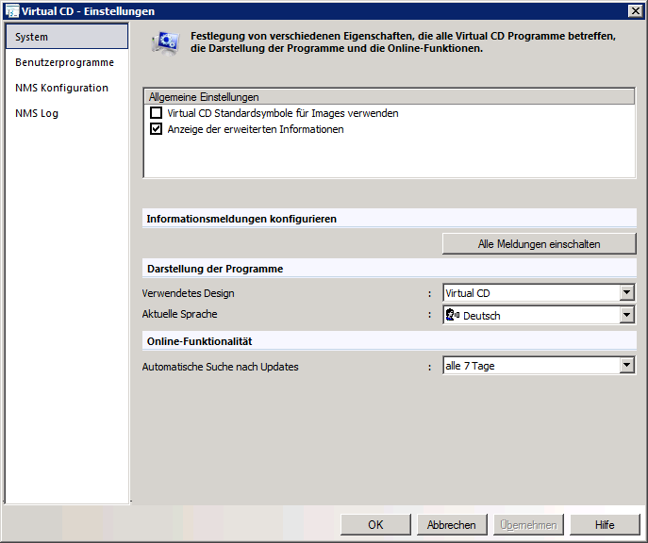
Task: Click the system settings icon beside description
Action: pos(165,43)
